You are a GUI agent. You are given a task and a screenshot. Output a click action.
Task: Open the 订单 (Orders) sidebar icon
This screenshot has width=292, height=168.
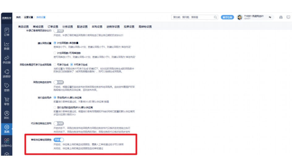(x=6, y=32)
